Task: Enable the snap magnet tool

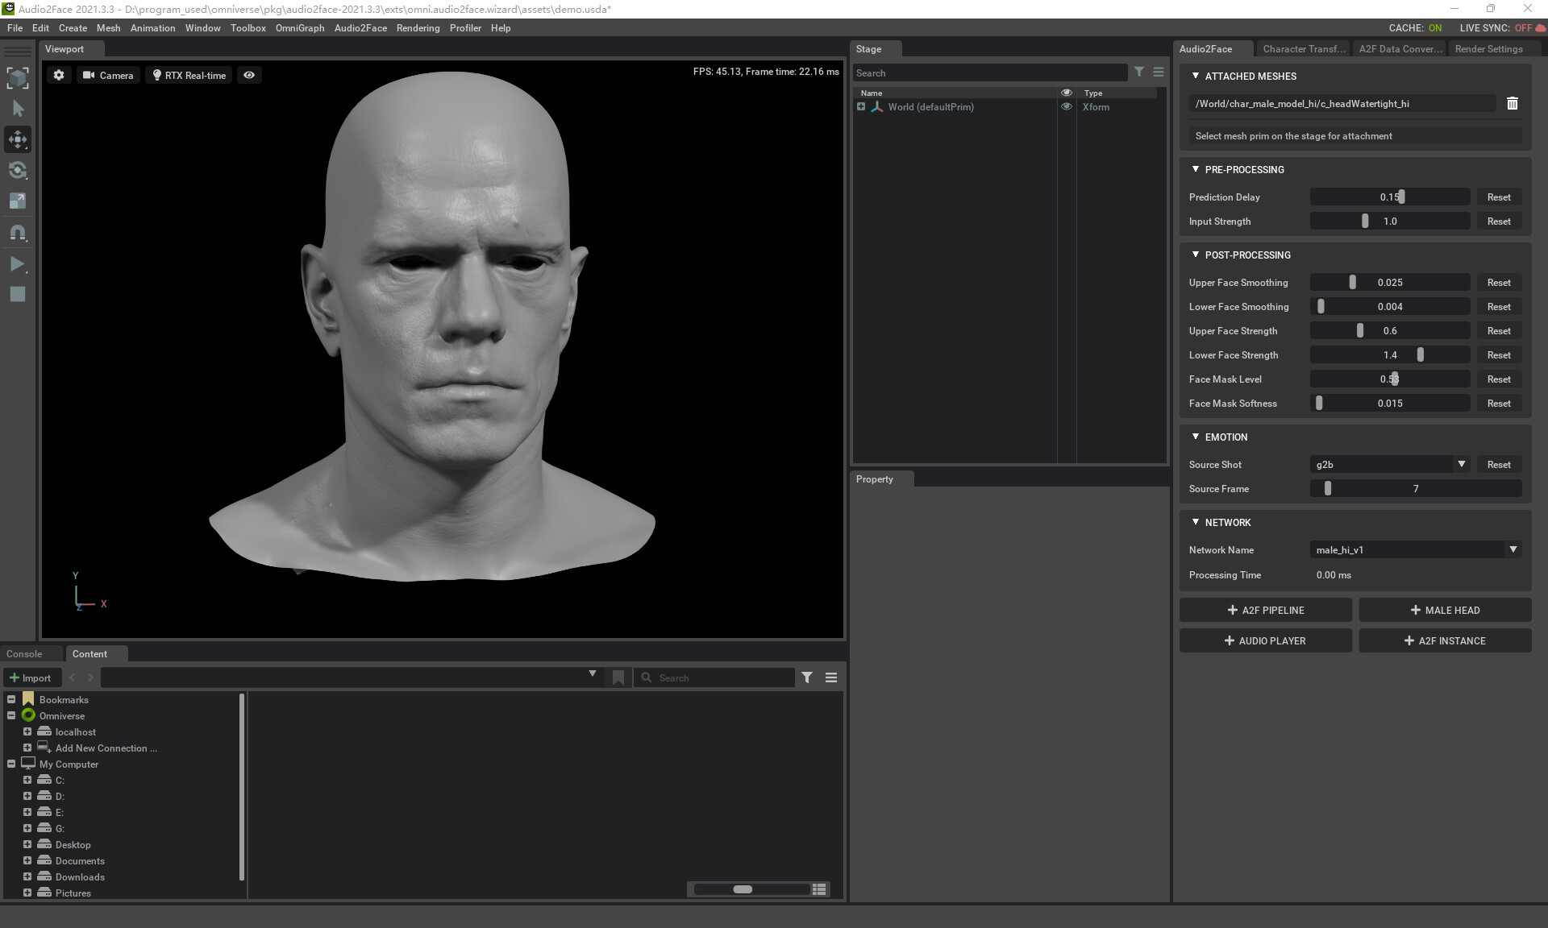Action: click(x=17, y=233)
